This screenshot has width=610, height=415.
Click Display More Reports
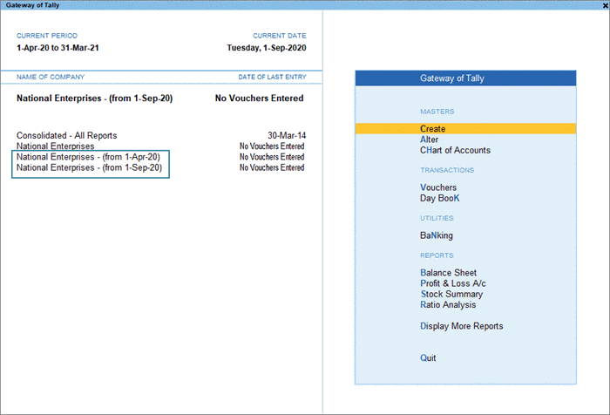point(461,326)
